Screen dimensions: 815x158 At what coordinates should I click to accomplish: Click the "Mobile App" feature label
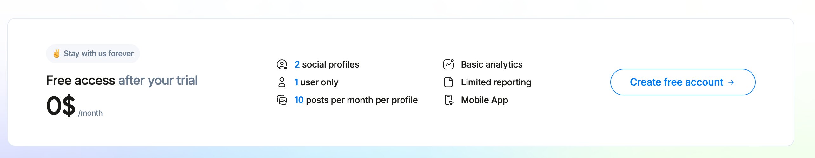[484, 100]
